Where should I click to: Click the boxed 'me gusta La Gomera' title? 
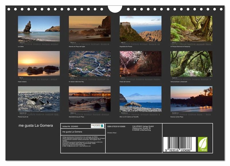point(72,132)
